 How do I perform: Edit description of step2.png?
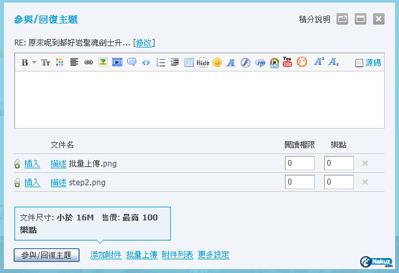pos(58,183)
